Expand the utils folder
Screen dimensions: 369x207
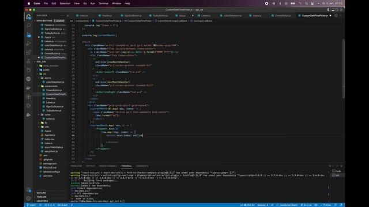pyautogui.click(x=50, y=126)
